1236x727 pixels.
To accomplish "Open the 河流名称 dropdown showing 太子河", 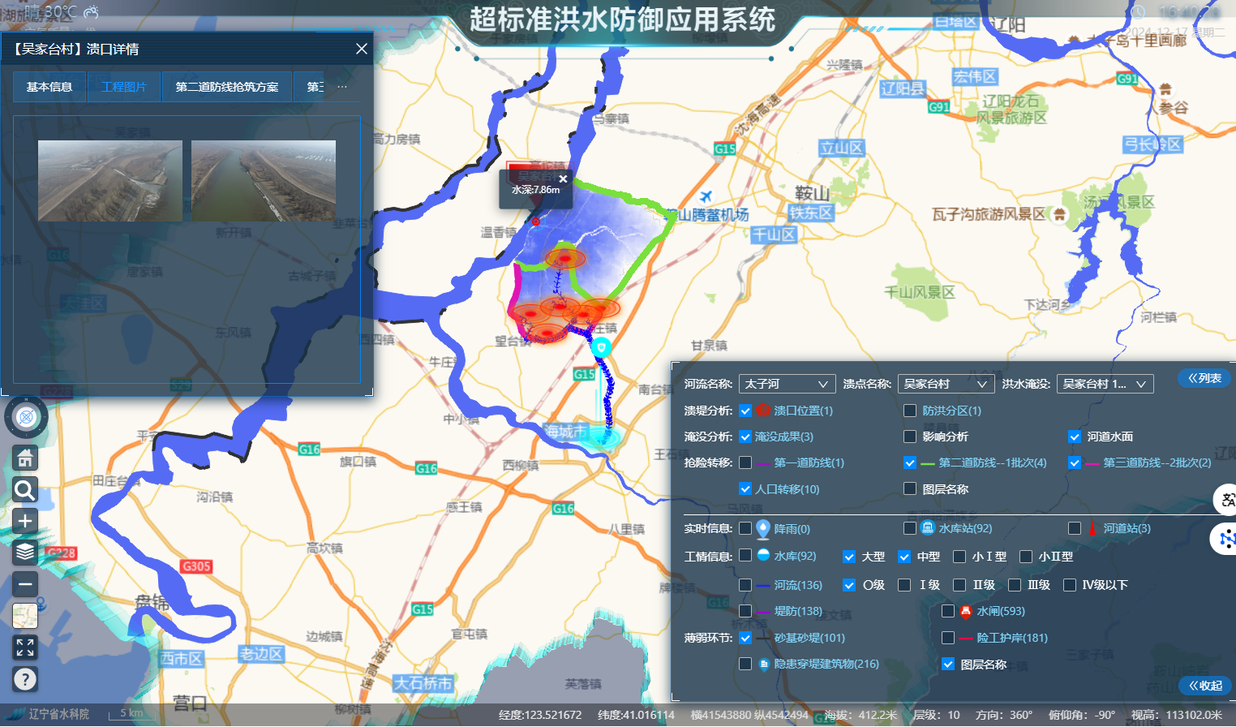I will tap(787, 384).
